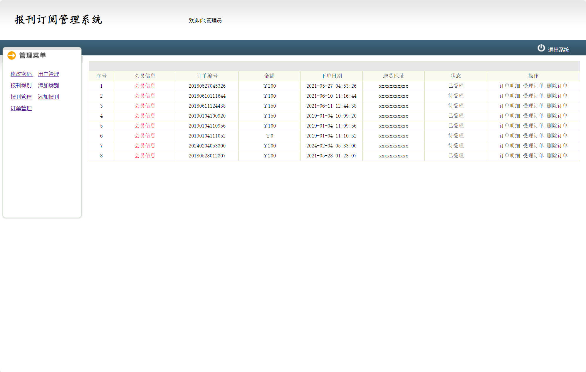Accept the ¥0 order using 受理订单

533,136
